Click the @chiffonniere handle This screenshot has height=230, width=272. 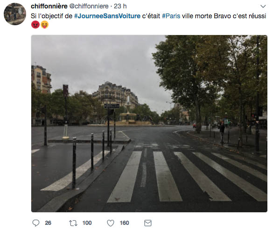tap(89, 6)
